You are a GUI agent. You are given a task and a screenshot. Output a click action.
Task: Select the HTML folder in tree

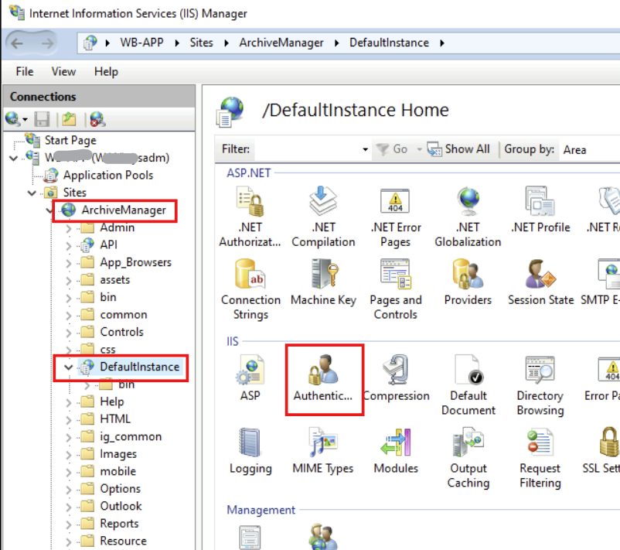pos(115,419)
